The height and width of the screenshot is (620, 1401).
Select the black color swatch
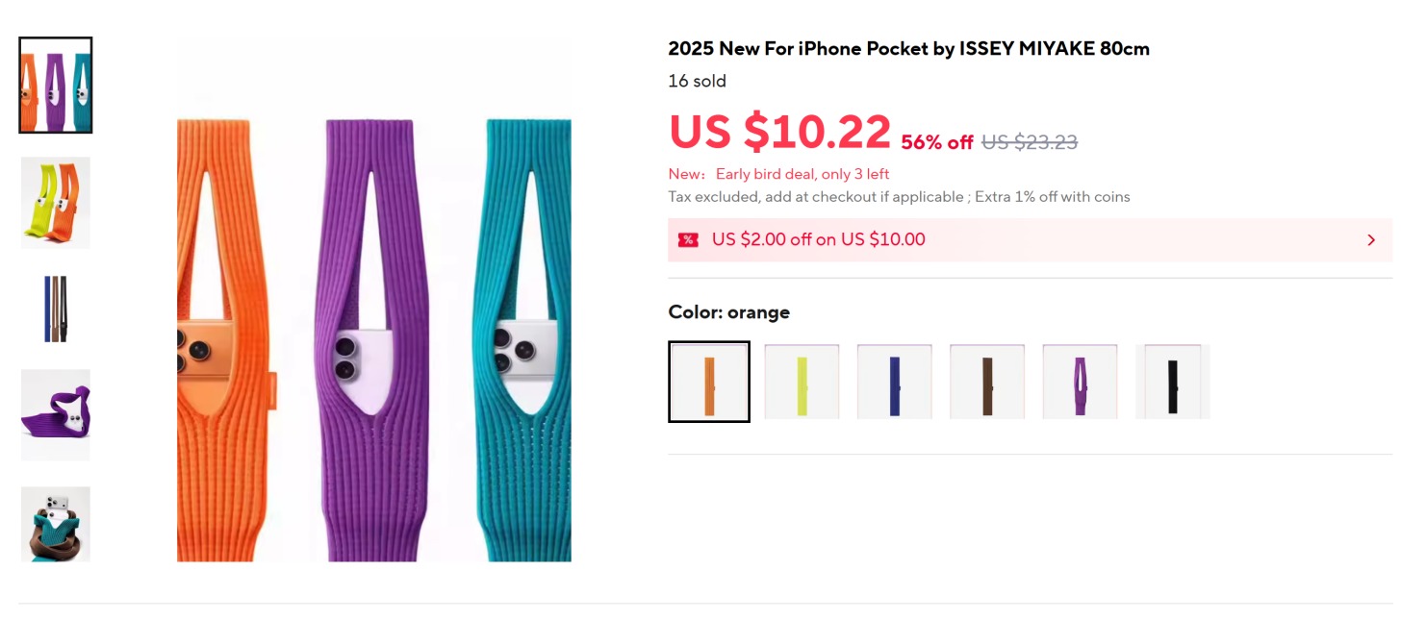click(1173, 381)
